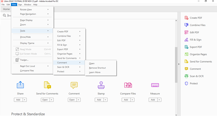Choose Send for Comments in Tools submenu
The width and height of the screenshot is (217, 116).
(x=69, y=58)
